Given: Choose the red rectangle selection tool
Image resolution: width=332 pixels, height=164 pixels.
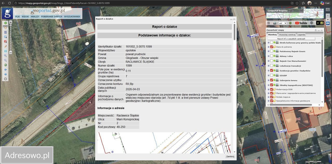Looking at the screenshot, I should click(5, 41).
